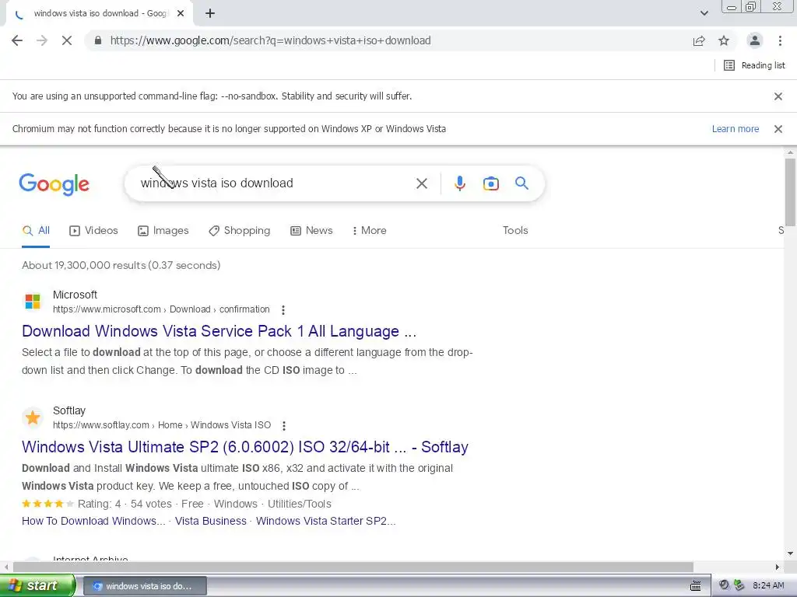This screenshot has width=797, height=597.
Task: Open the Learn more link
Action: (735, 129)
